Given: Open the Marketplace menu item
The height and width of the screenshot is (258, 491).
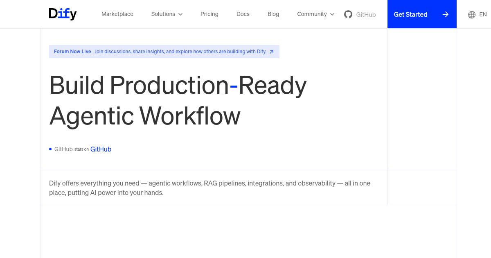Looking at the screenshot, I should pos(117,14).
